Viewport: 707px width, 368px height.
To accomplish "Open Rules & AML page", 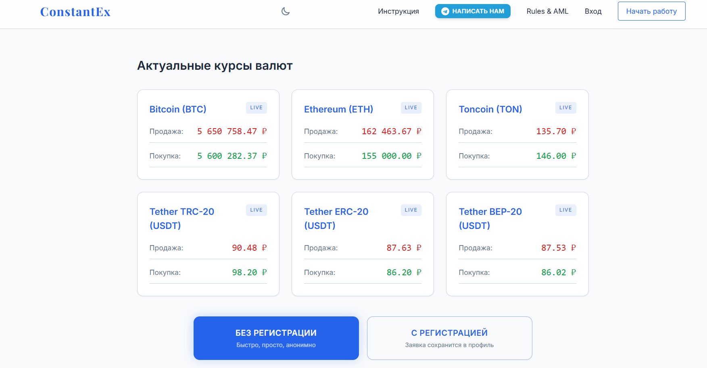I will click(547, 11).
